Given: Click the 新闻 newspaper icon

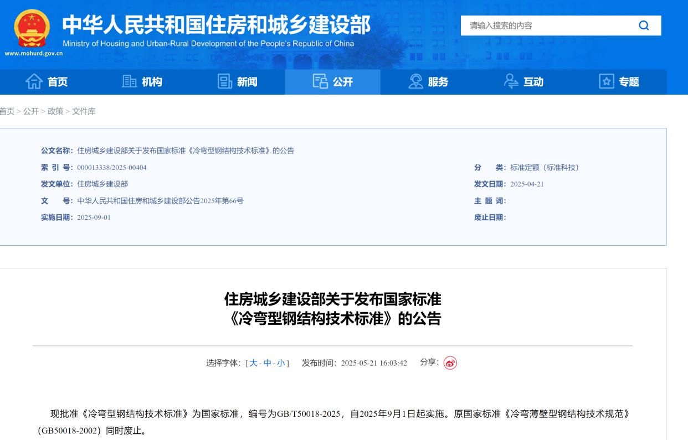Looking at the screenshot, I should coord(225,82).
